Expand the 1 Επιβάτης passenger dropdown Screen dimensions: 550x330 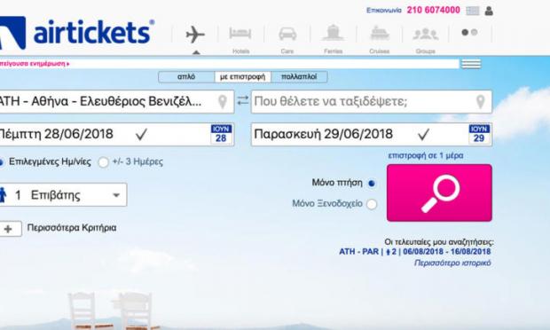pos(62,194)
